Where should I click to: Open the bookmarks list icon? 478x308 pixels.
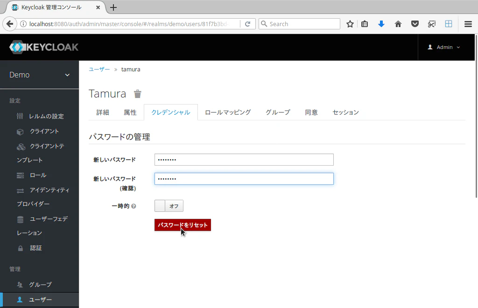pos(365,24)
